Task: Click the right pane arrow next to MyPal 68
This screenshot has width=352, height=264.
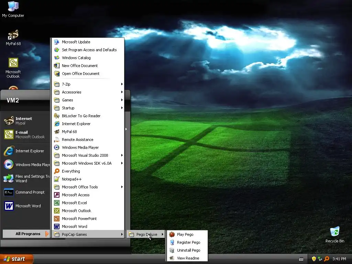Action: point(126,129)
